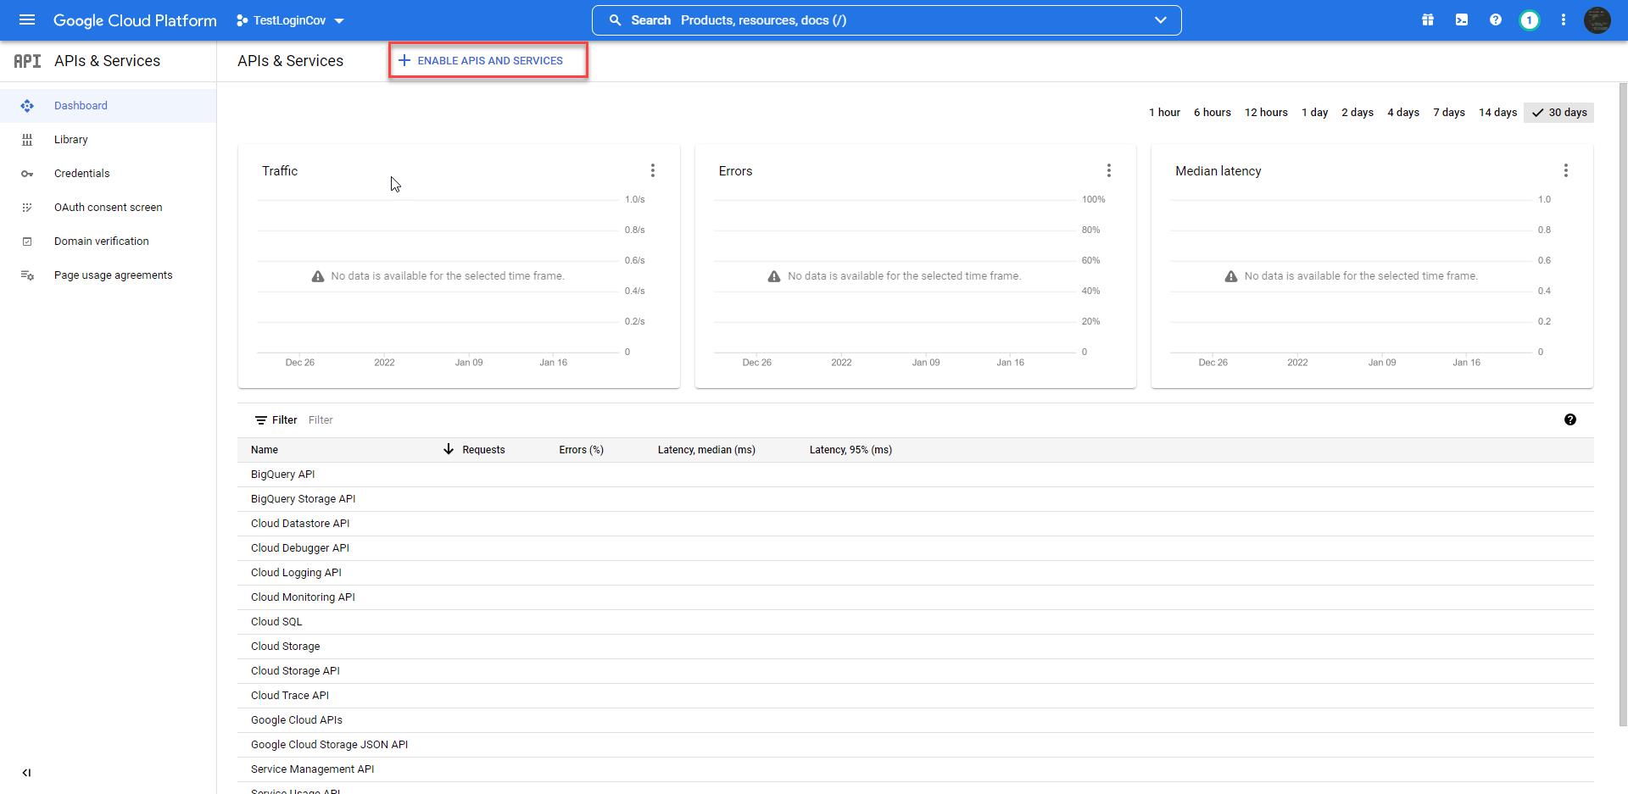Open the TestLoginCov project selector
Image resolution: width=1628 pixels, height=794 pixels.
pyautogui.click(x=290, y=20)
